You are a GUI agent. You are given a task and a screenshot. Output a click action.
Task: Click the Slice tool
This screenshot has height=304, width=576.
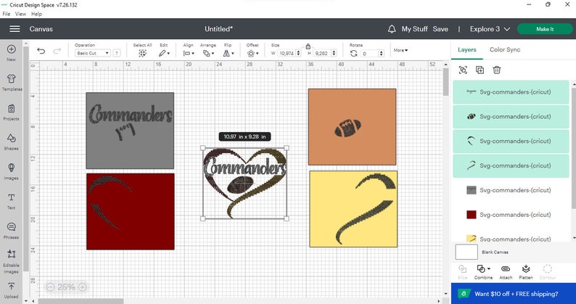463,271
